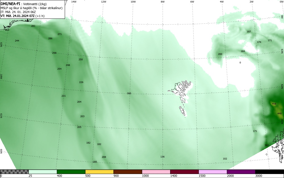Click the CAPE value 286
This screenshot has height=178, width=284.
pyautogui.click(x=50, y=38)
